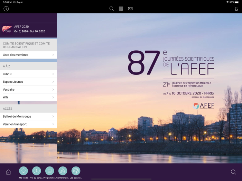Open Venir en transport entry
Screen dimensions: 242x181
[x=28, y=124]
